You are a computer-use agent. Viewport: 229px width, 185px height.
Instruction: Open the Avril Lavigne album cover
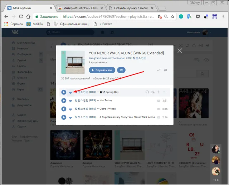[194, 103]
